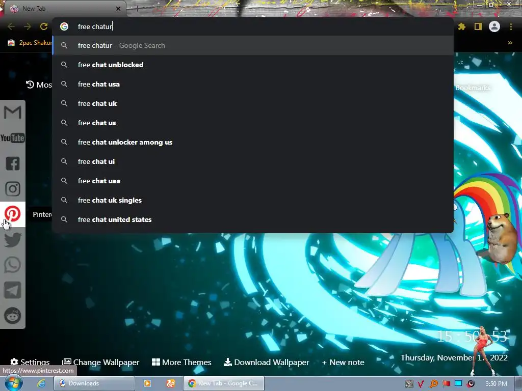Open the Chrome profile avatar
The image size is (522, 391).
[x=494, y=26]
